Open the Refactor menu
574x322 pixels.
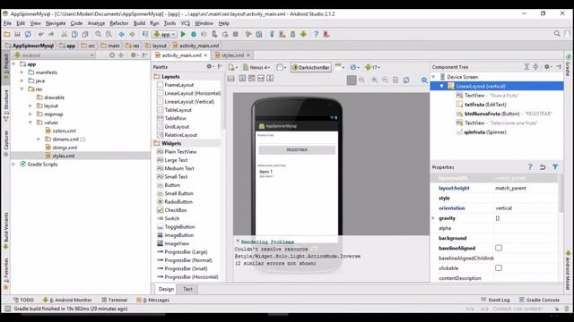119,23
